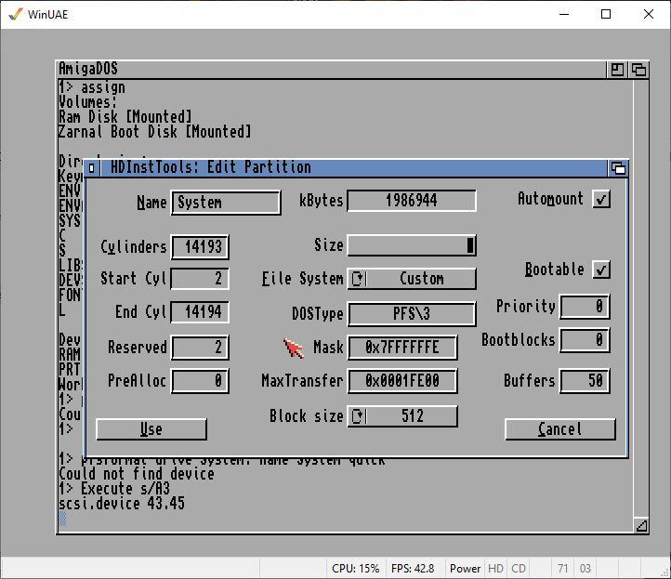Click the Edit Partition window close gadget
Viewport: 671px width, 579px height.
pos(92,168)
